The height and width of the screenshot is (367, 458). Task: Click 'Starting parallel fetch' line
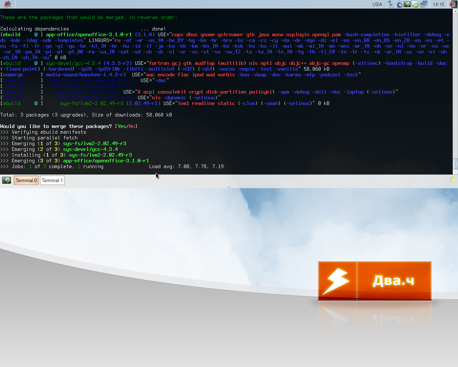coord(39,138)
